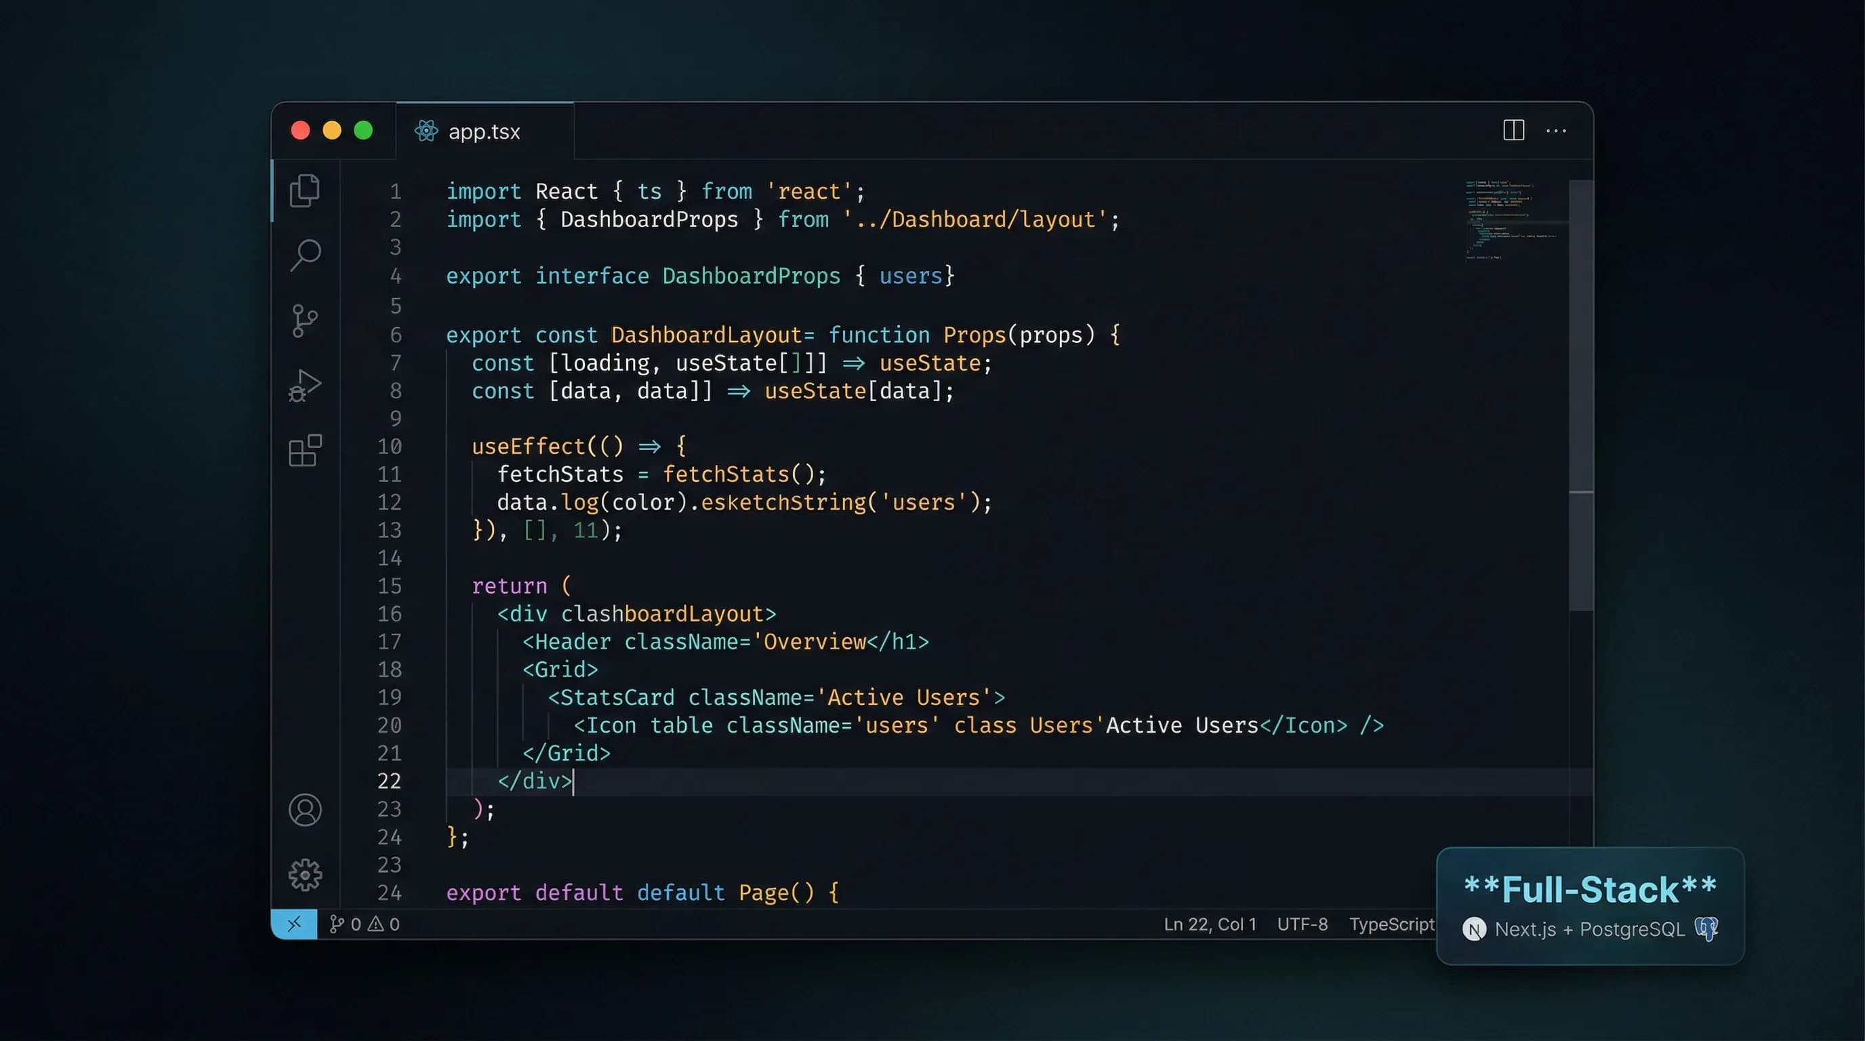Open the Extensions blocks icon
Screen dimensions: 1865x1041
coord(305,450)
